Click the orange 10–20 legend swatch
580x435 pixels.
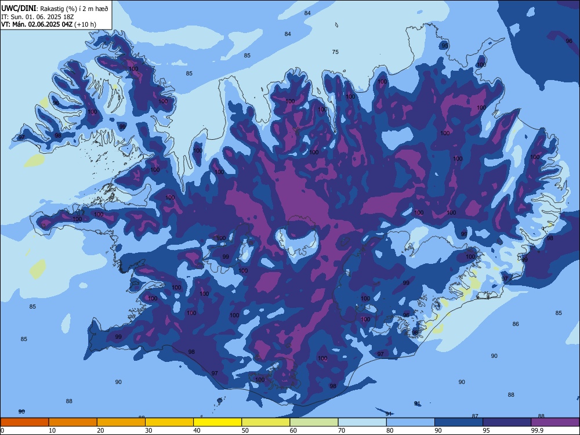click(73, 422)
